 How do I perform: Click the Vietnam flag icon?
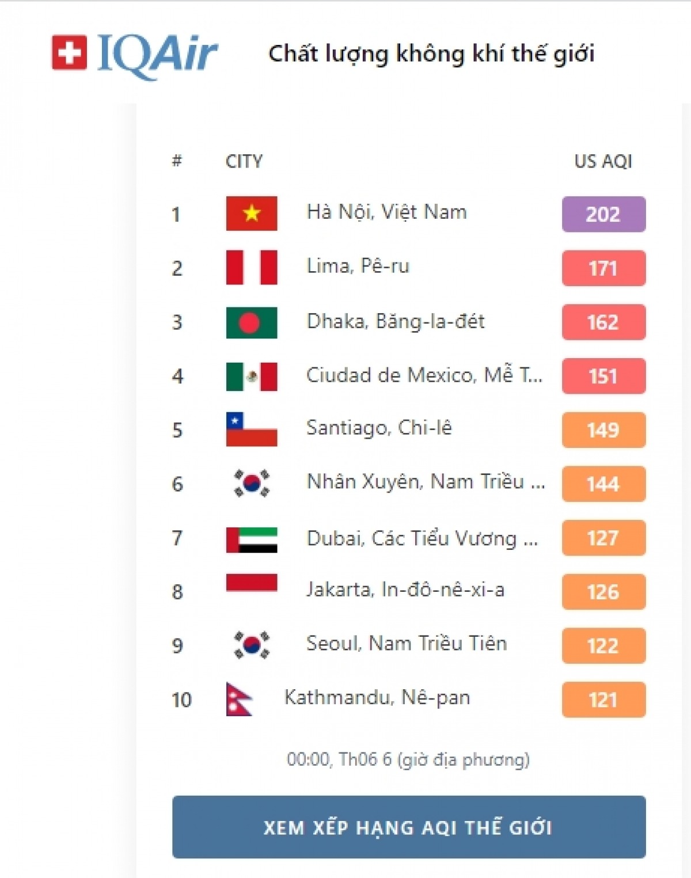tap(252, 214)
